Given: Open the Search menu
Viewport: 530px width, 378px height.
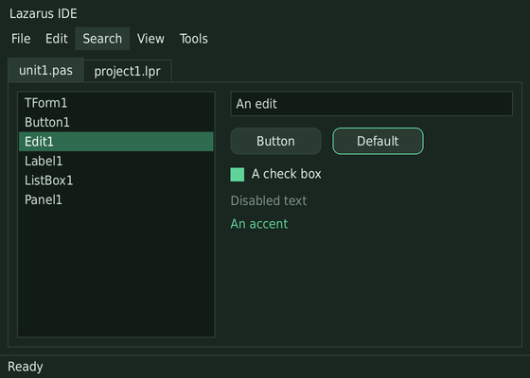Looking at the screenshot, I should pyautogui.click(x=102, y=39).
